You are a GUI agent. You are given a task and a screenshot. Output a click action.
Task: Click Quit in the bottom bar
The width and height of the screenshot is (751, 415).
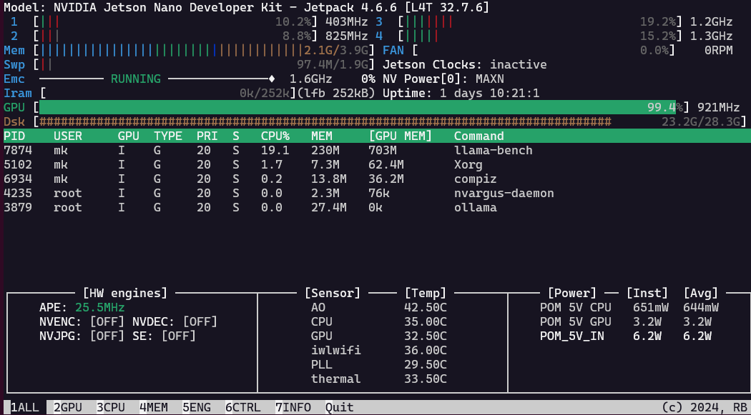(x=340, y=407)
